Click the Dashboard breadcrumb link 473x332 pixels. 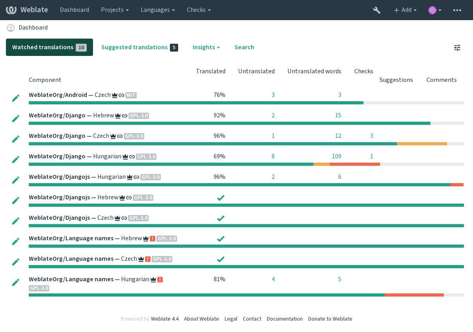tap(33, 28)
